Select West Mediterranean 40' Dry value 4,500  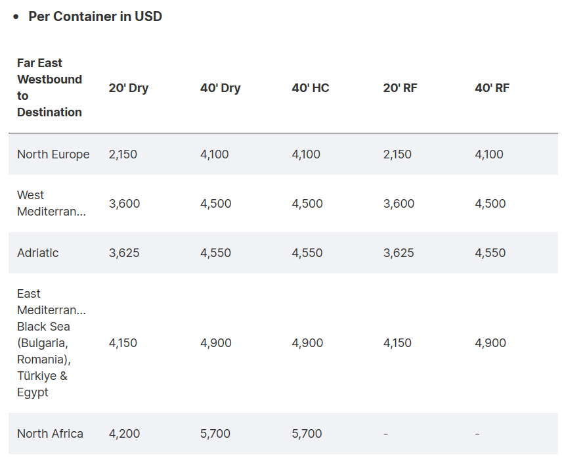[x=215, y=204]
